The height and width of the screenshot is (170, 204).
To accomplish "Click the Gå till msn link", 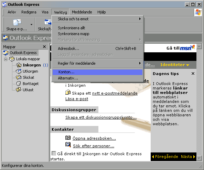I will coord(181,48).
